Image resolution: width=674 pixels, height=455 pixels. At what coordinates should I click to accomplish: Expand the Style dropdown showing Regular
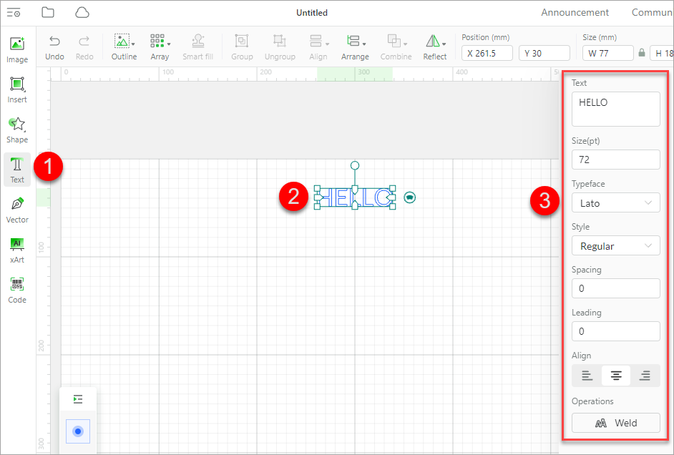pos(615,245)
